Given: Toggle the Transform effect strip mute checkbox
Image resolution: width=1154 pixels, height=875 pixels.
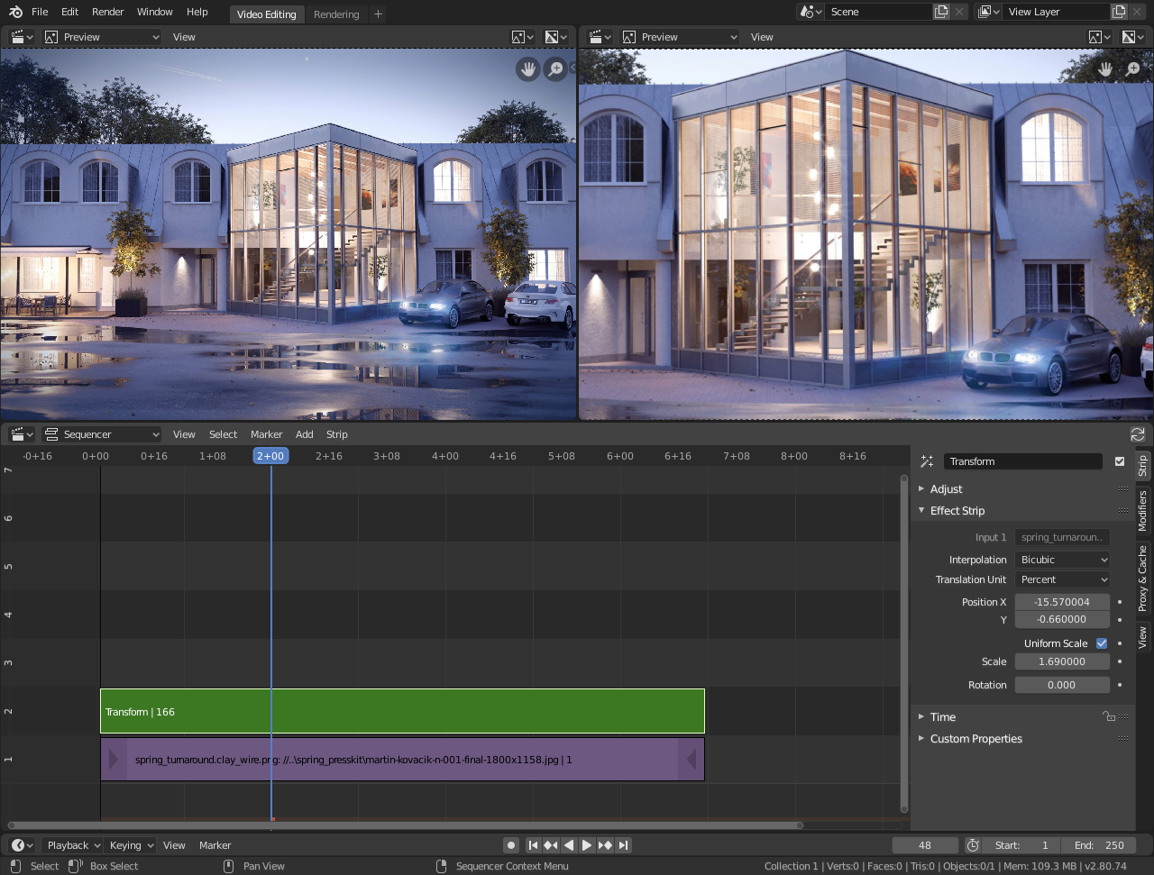Looking at the screenshot, I should click(1120, 460).
